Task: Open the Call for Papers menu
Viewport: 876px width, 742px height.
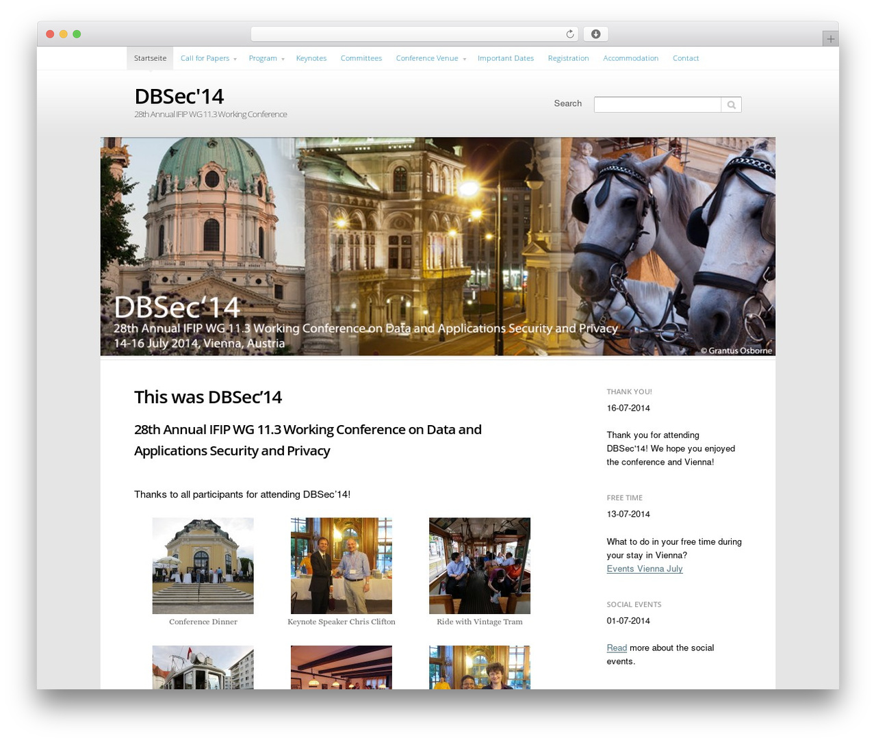Action: [205, 58]
